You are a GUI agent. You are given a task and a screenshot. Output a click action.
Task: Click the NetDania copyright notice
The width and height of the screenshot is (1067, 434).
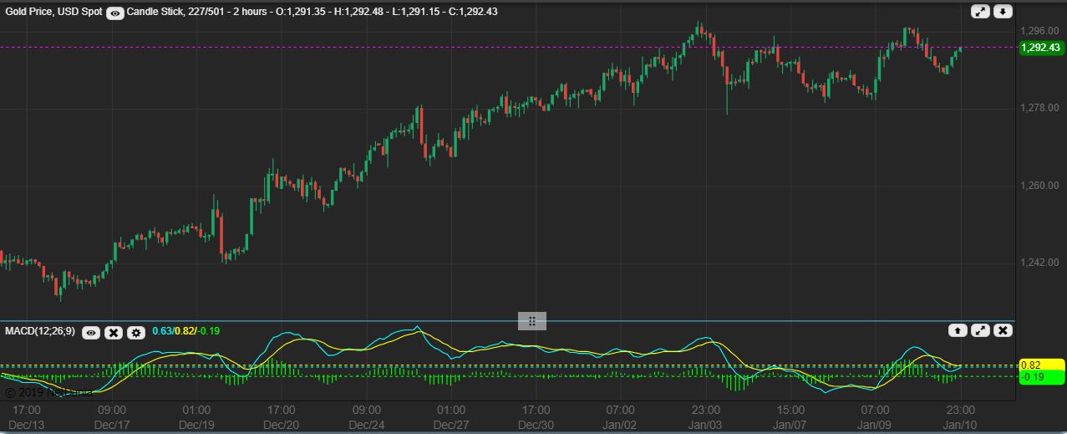coord(48,392)
